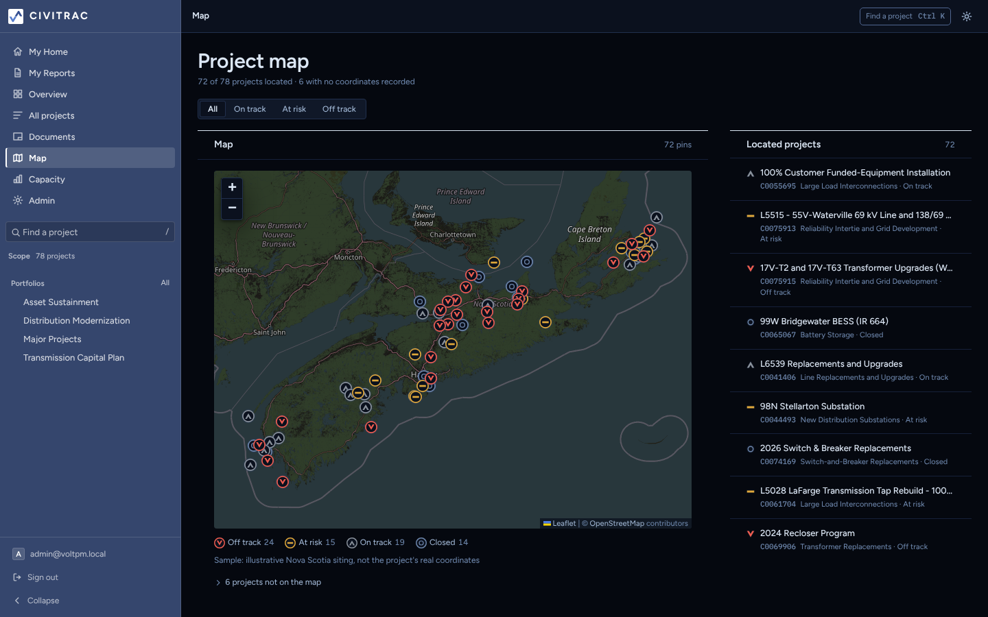Open Capacity page
This screenshot has height=617, width=988.
pos(90,179)
